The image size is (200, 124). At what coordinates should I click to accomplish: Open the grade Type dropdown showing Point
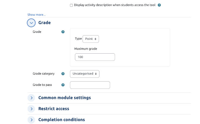pos(91,39)
